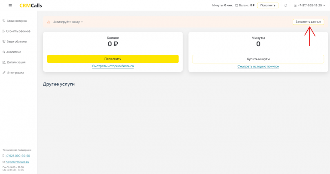Screen dimensions: 330x174
Task: Open the Скрипты звонков section
Action: tap(18, 31)
